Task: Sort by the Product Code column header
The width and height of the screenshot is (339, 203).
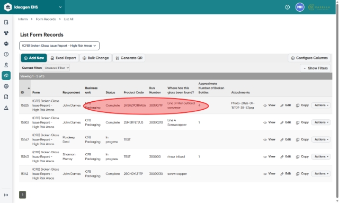Action: pyautogui.click(x=133, y=92)
